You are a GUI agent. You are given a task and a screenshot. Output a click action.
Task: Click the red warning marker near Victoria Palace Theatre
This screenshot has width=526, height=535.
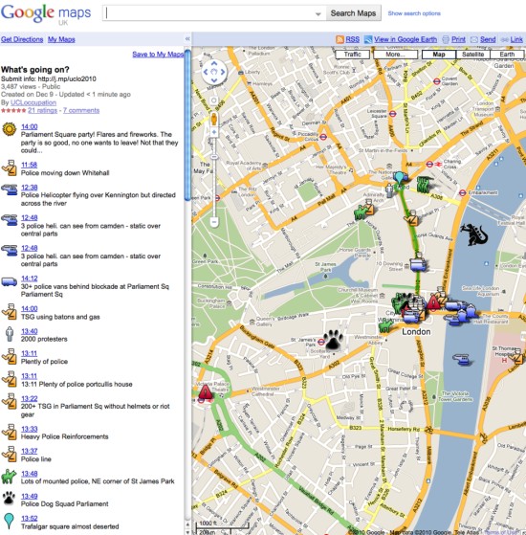(206, 392)
